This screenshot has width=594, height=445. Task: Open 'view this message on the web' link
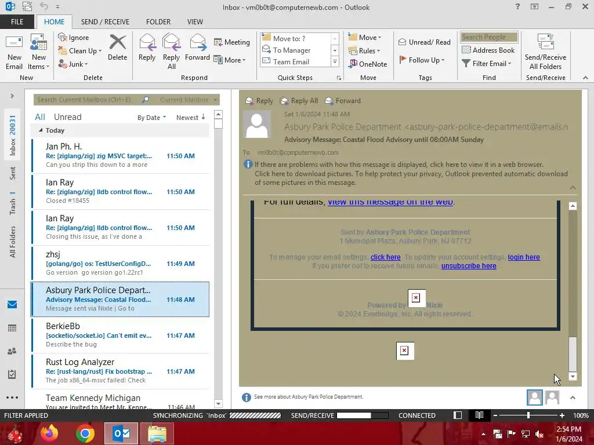point(390,202)
